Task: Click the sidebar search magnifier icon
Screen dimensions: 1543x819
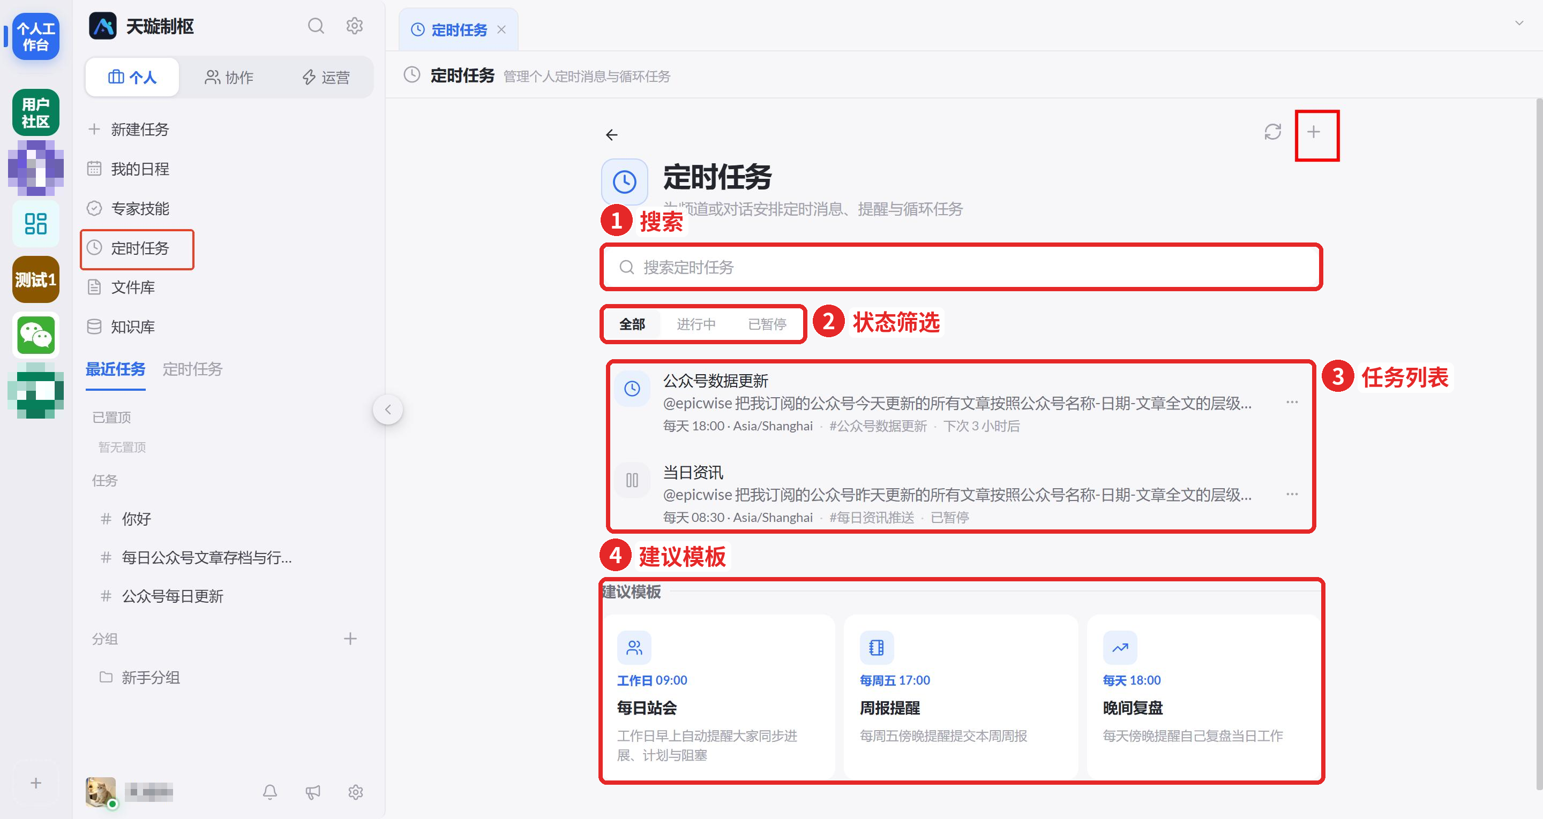Action: (316, 26)
